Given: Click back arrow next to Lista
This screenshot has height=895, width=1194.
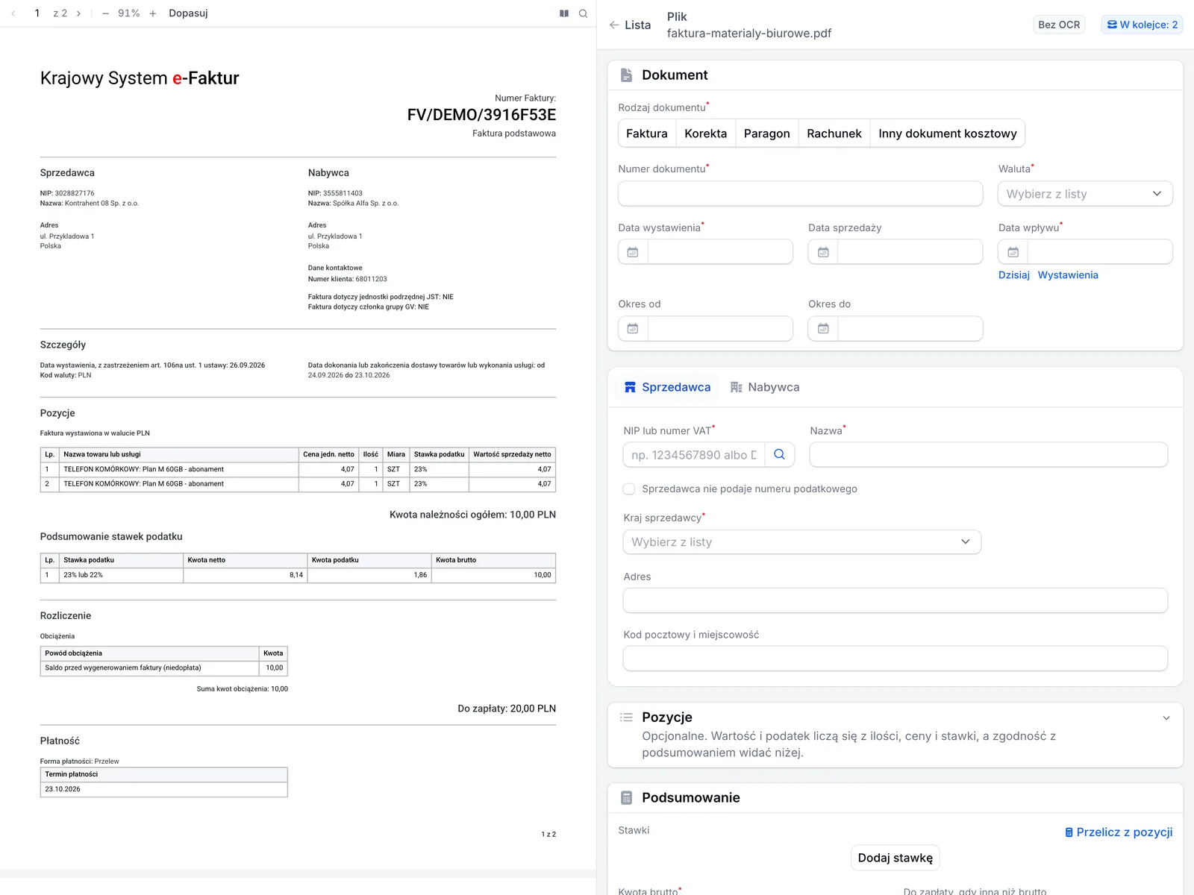Looking at the screenshot, I should click(614, 25).
